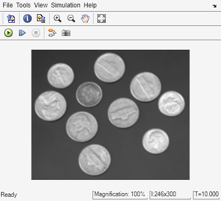The height and width of the screenshot is (201, 221).
Task: Open the File menu
Action: [8, 5]
